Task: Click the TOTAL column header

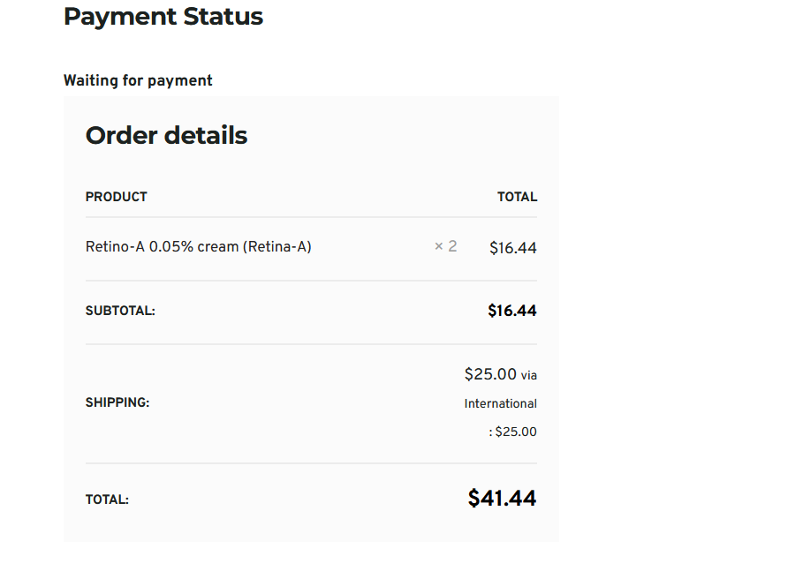Action: click(518, 197)
